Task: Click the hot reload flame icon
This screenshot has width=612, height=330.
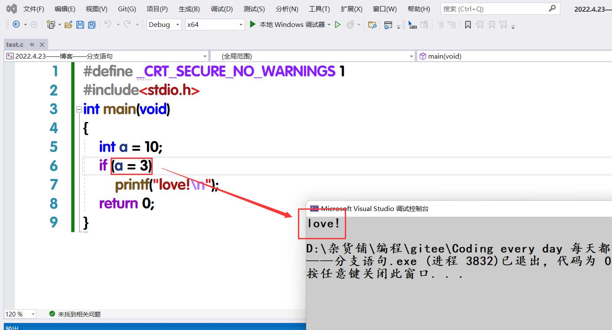Action: [x=350, y=25]
